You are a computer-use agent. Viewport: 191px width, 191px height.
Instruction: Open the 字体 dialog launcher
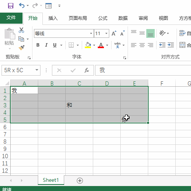coord(125,58)
